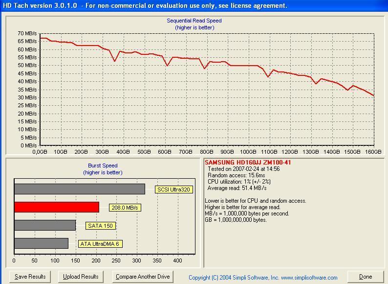Click the 40GB axis label
388x284 pixels.
click(123, 152)
